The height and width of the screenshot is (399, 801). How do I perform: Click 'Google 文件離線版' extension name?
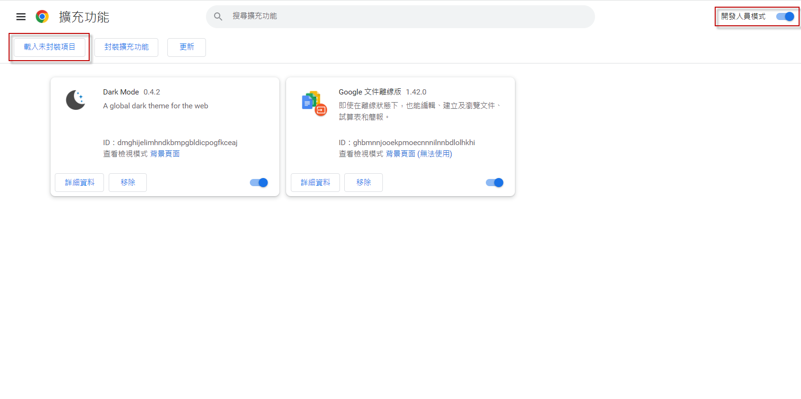tap(370, 92)
